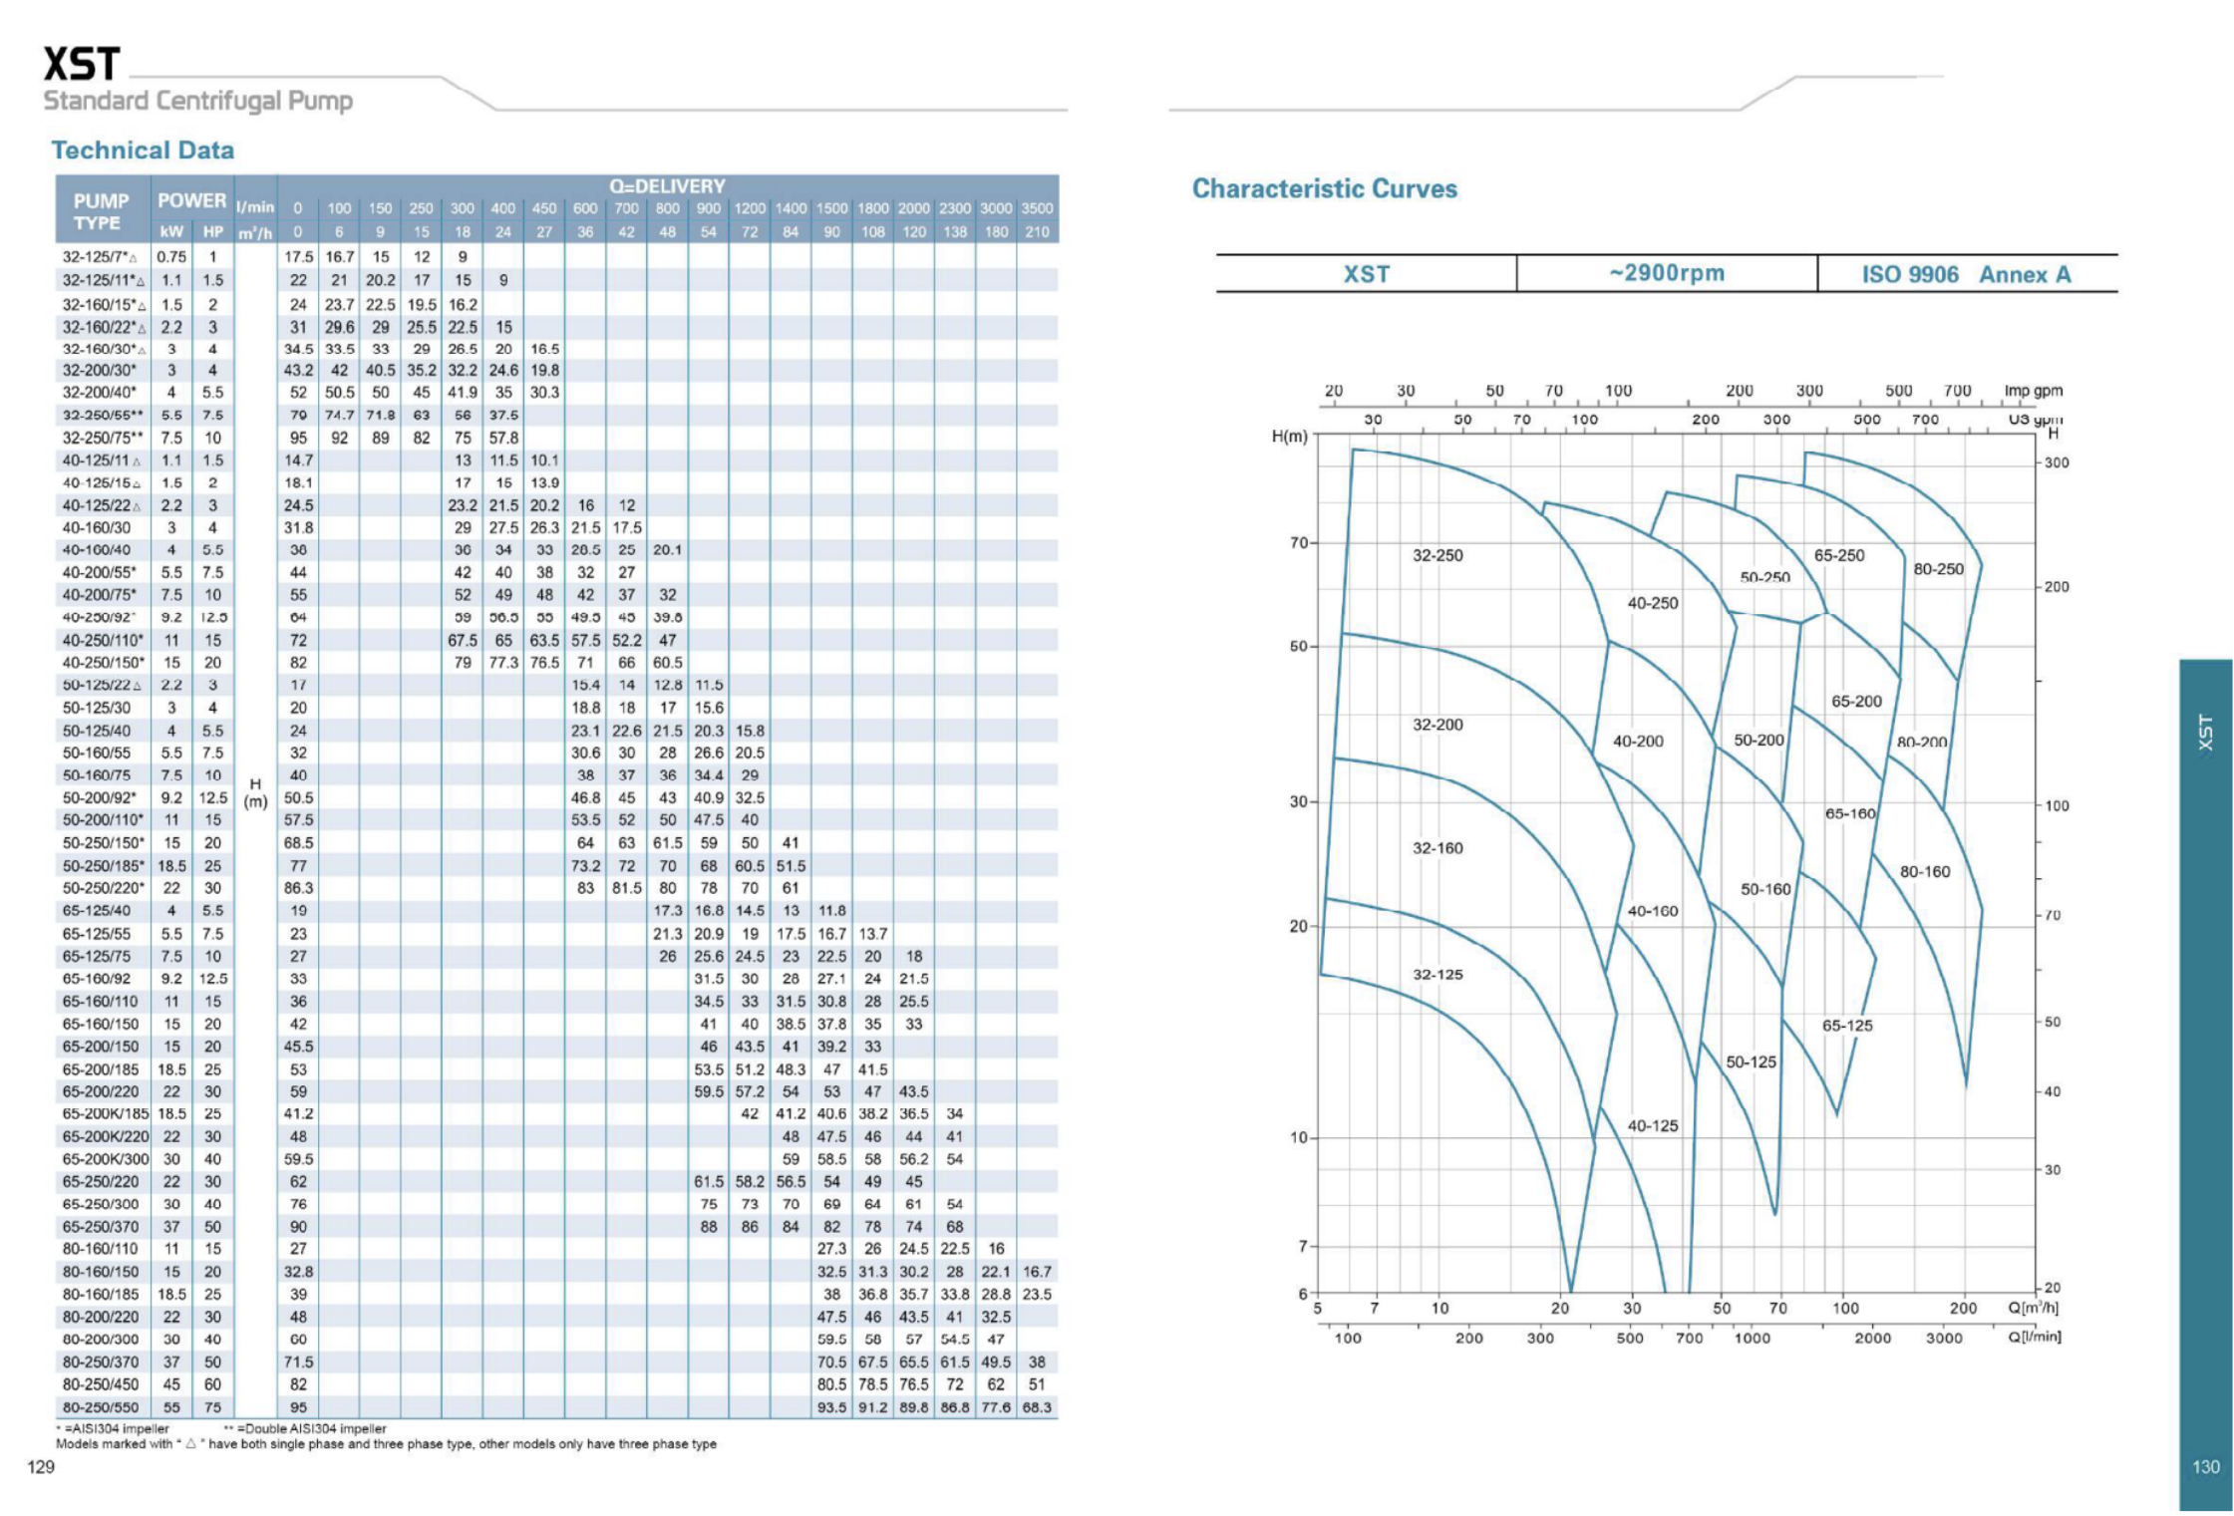
Task: Click the 50-125 curve region label
Action: click(x=1751, y=1062)
